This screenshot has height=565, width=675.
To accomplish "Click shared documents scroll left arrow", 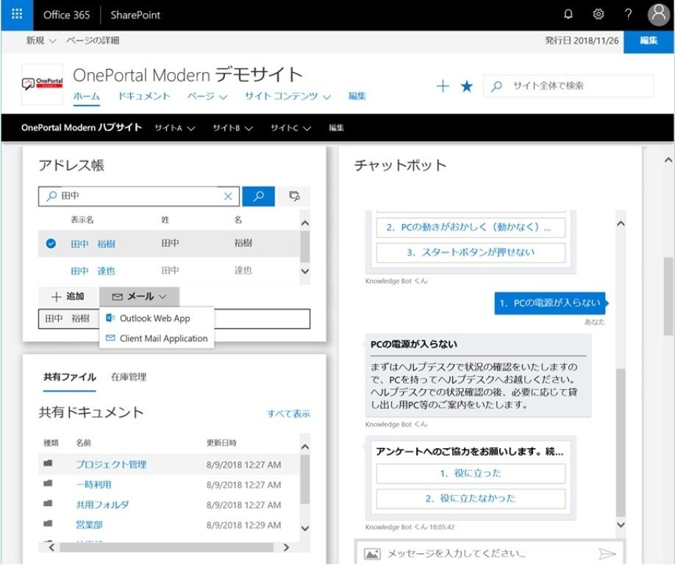I will pos(51,547).
